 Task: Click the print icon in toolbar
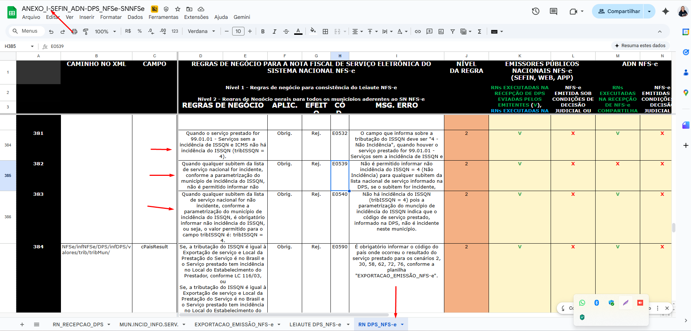pyautogui.click(x=74, y=32)
